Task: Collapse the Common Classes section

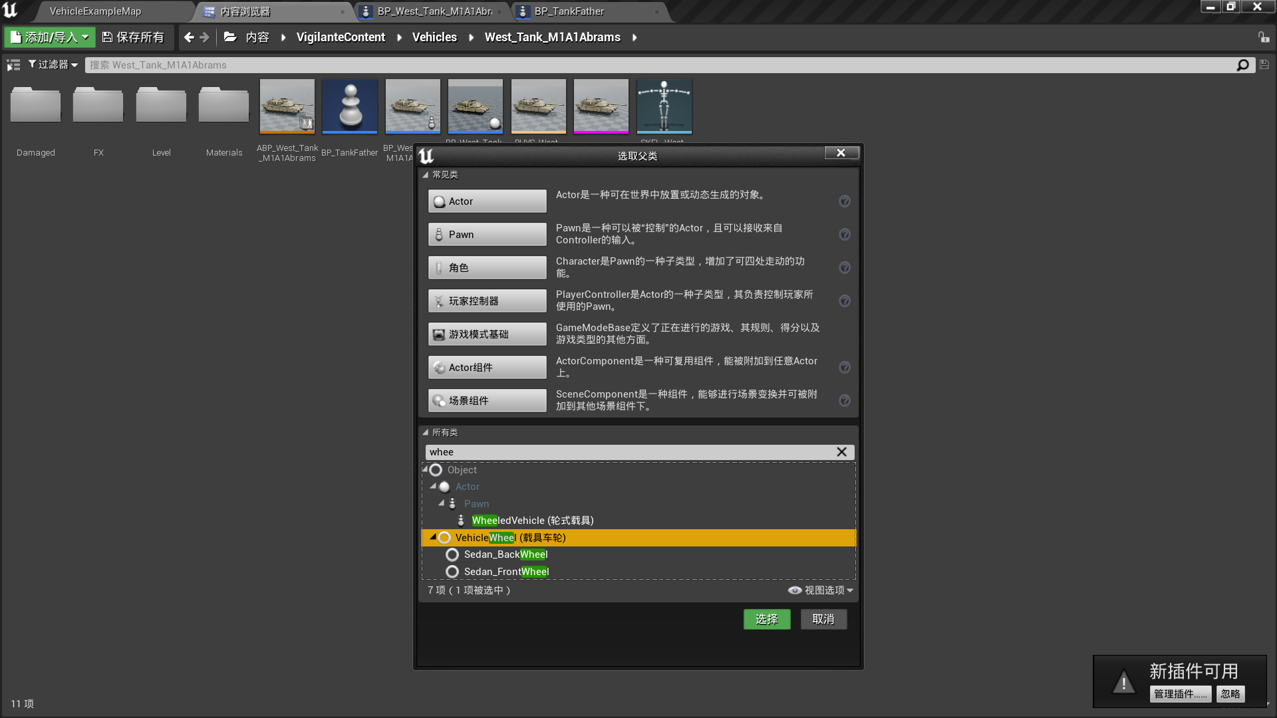Action: click(x=426, y=175)
